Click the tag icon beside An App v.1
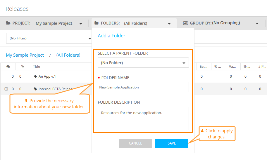The width and height of the screenshot is (267, 160). click(35, 76)
